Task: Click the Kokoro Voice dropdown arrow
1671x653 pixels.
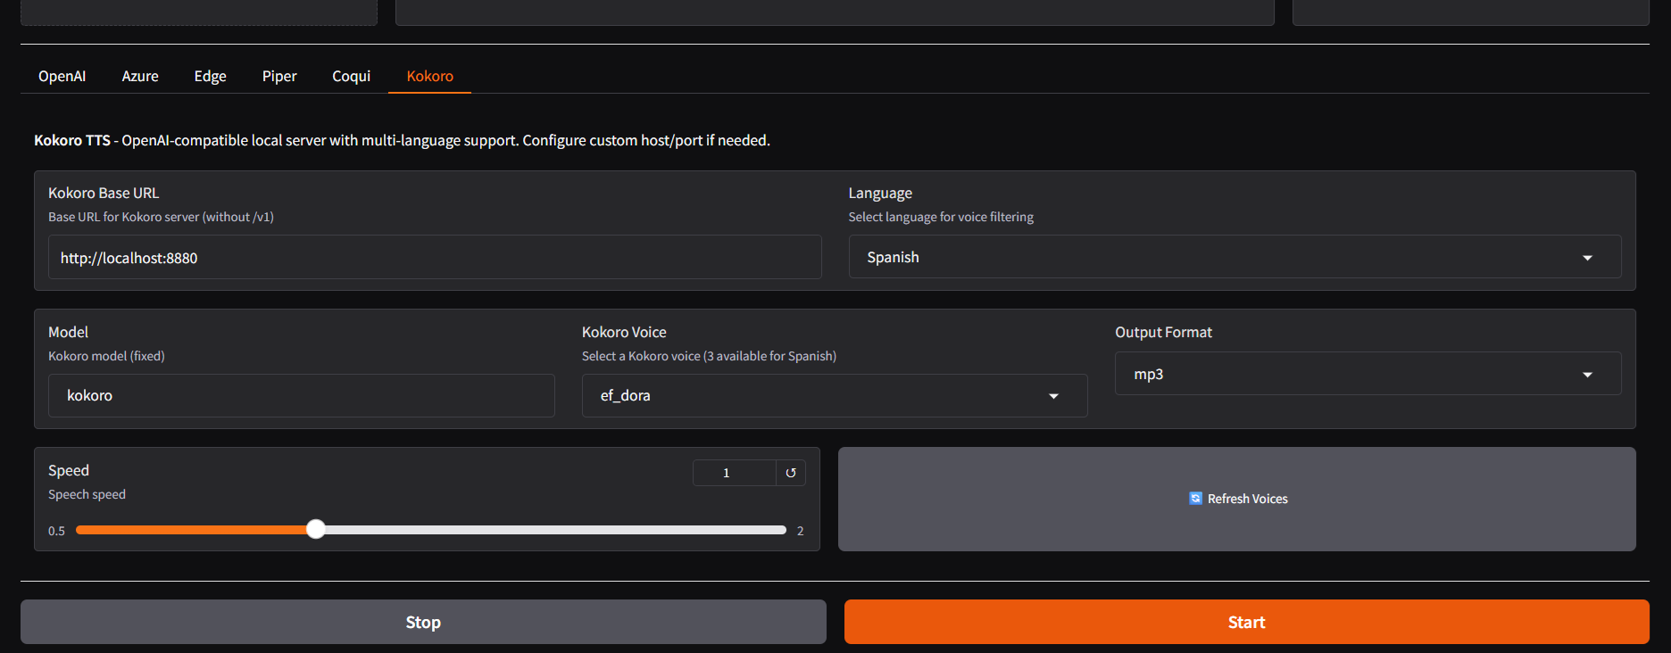Action: [1053, 396]
